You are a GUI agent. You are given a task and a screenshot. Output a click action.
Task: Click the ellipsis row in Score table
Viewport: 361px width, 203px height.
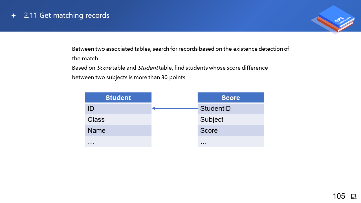coord(231,142)
